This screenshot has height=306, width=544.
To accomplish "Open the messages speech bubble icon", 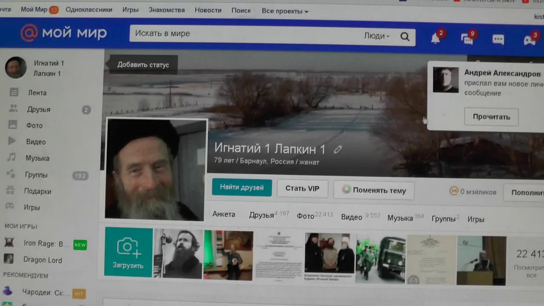I will (x=498, y=40).
